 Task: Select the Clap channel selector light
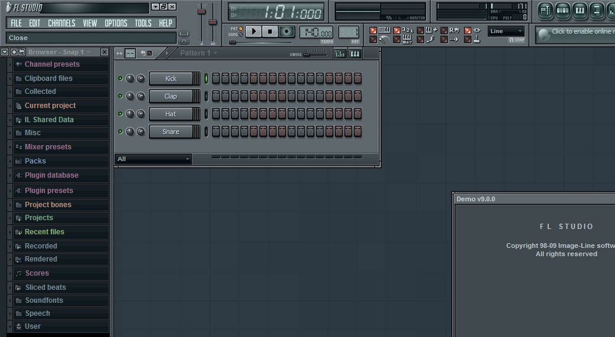206,96
